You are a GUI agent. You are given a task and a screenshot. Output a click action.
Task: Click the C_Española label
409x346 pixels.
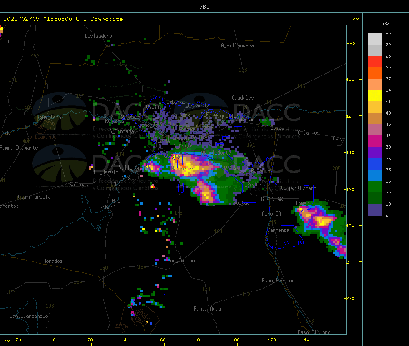click(x=196, y=105)
